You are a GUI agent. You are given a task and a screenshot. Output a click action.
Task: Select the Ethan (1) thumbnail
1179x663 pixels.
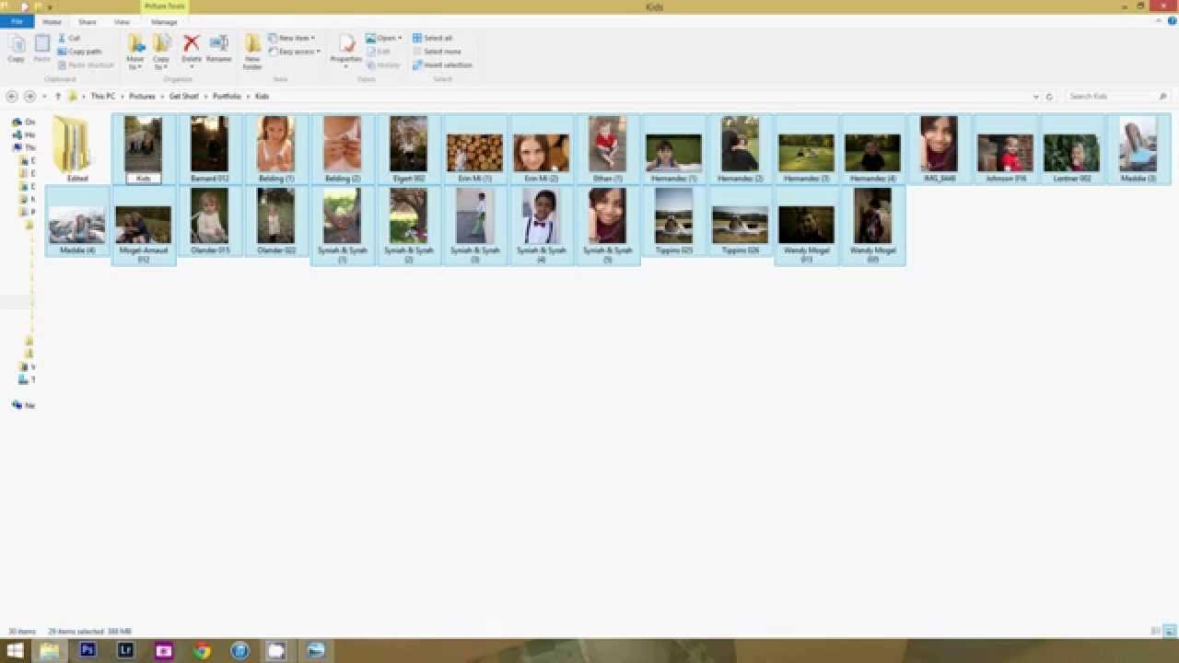607,148
